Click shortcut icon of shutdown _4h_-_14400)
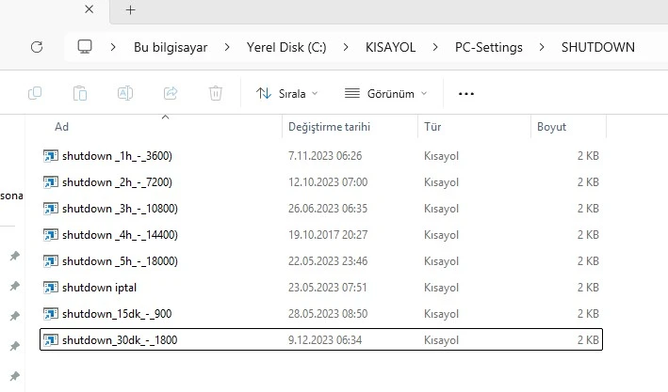The width and height of the screenshot is (668, 392). point(51,235)
